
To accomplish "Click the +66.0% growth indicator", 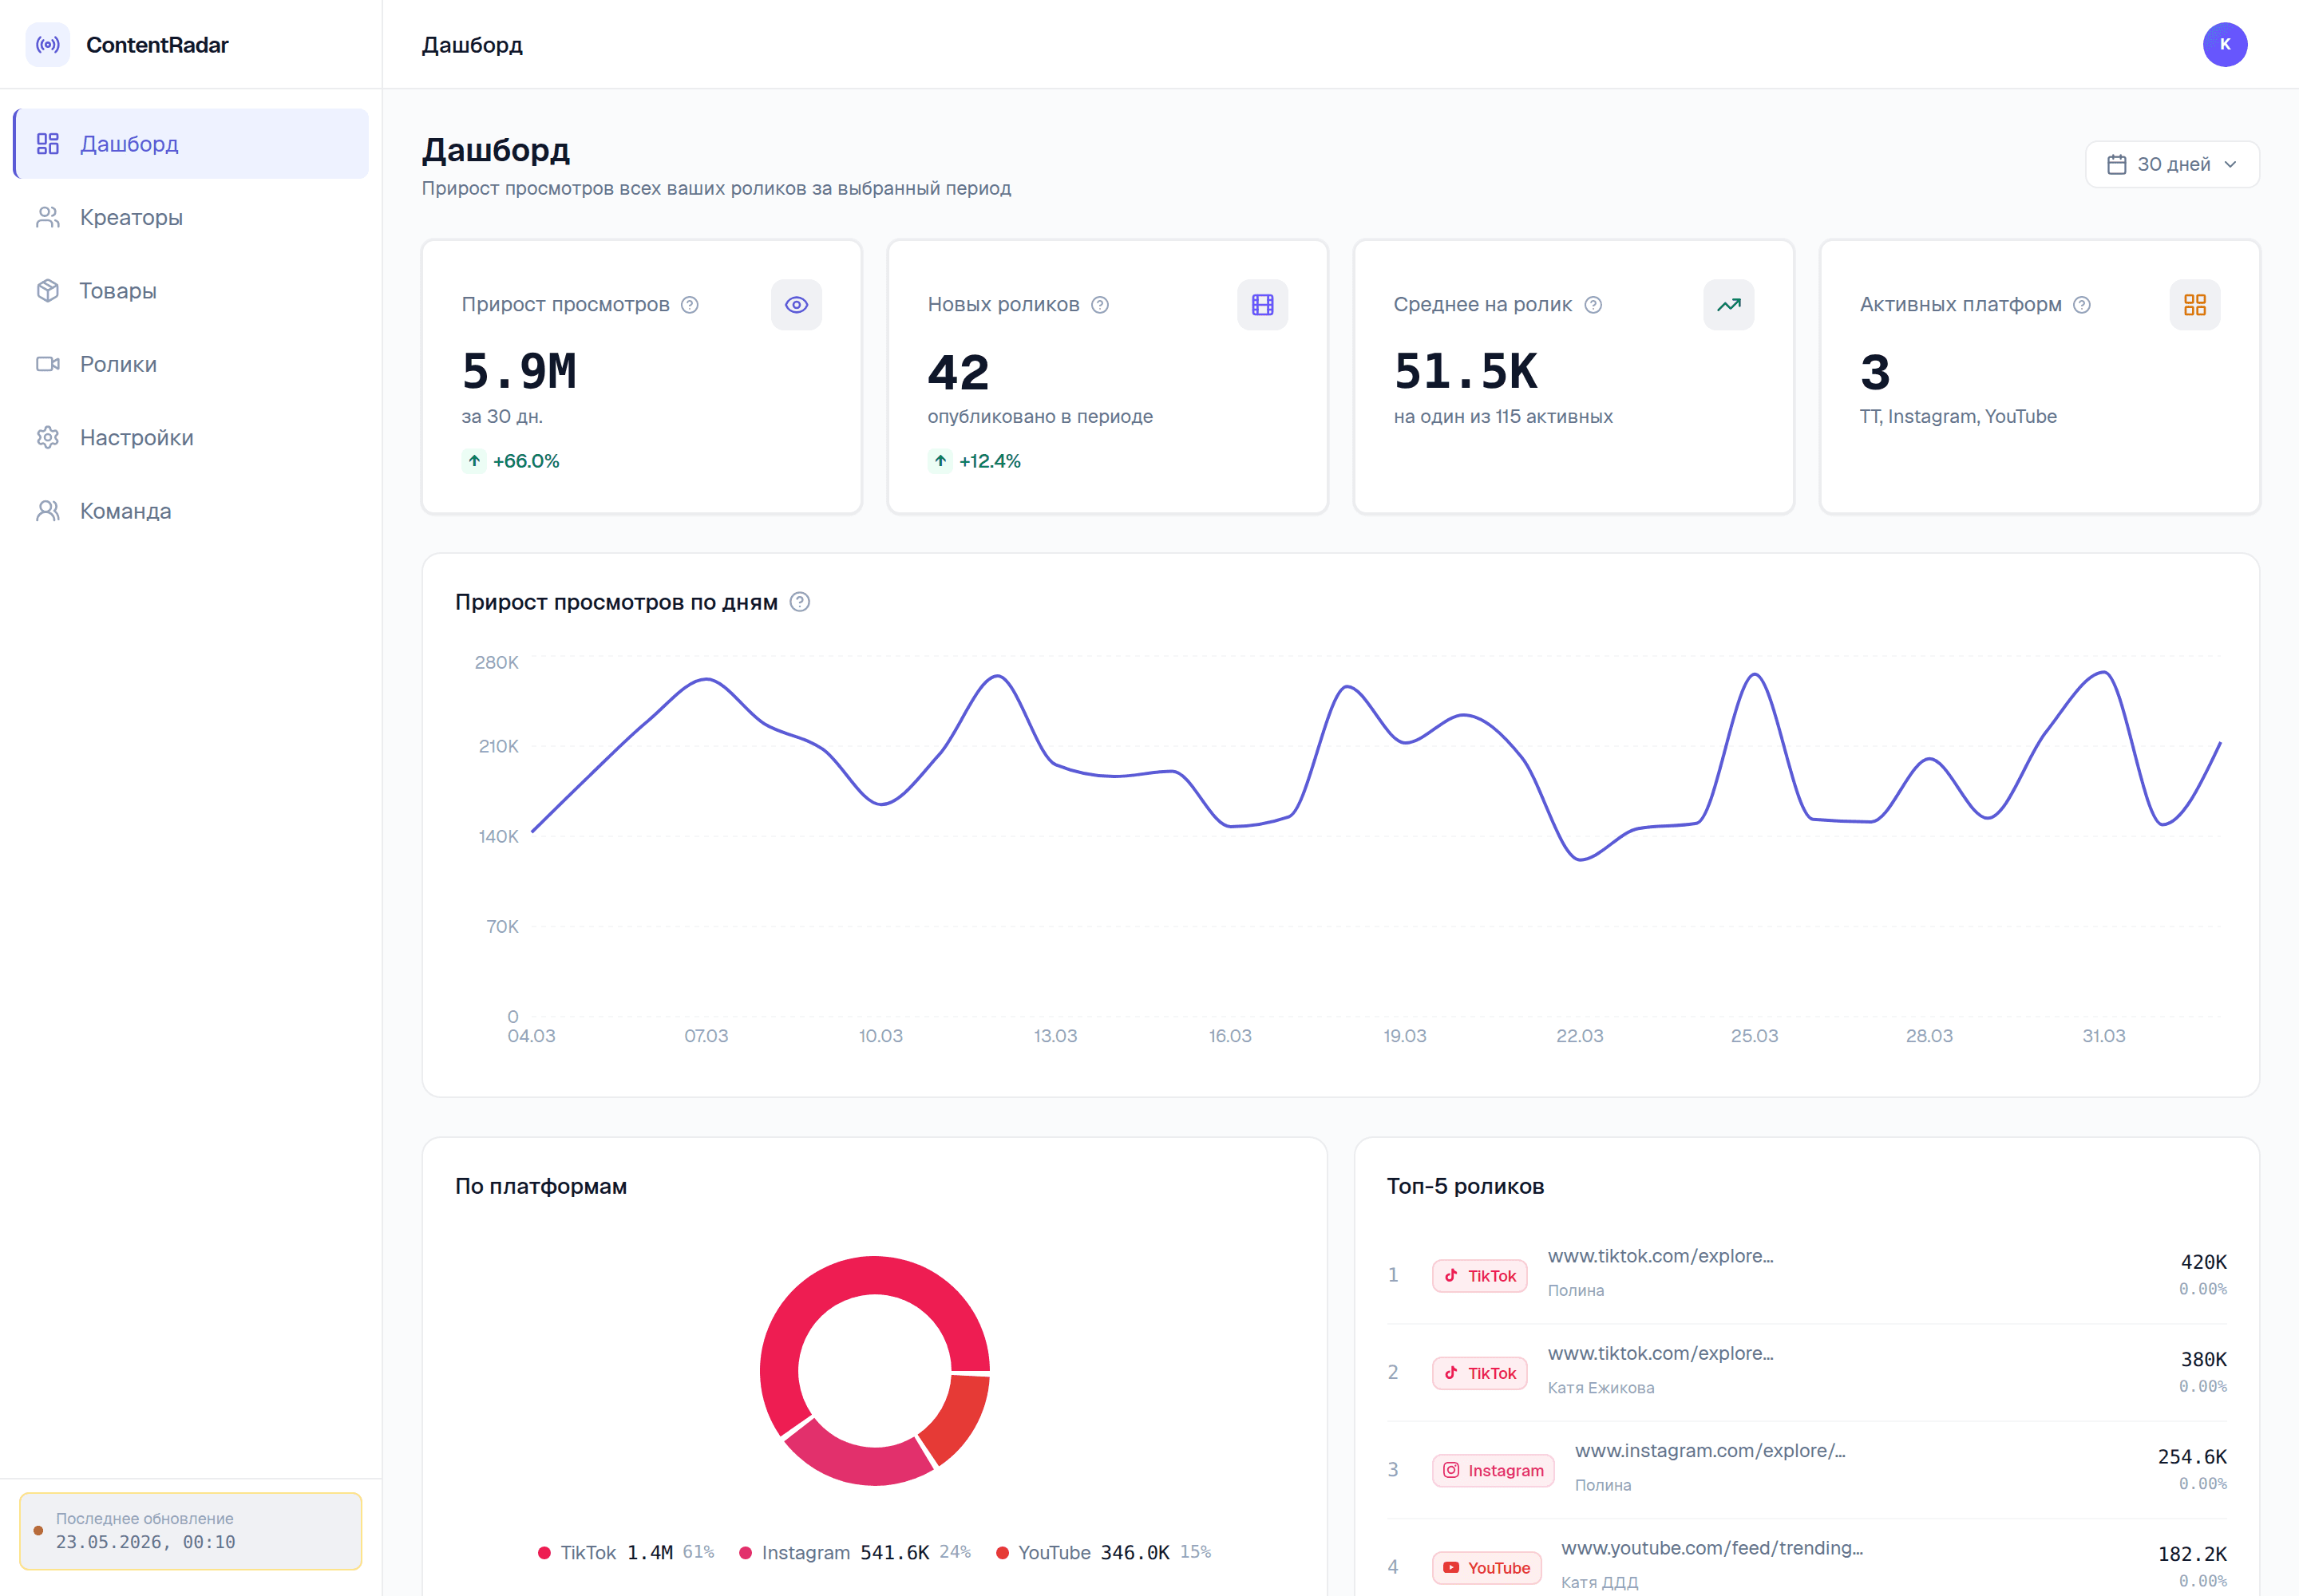I will (x=511, y=461).
